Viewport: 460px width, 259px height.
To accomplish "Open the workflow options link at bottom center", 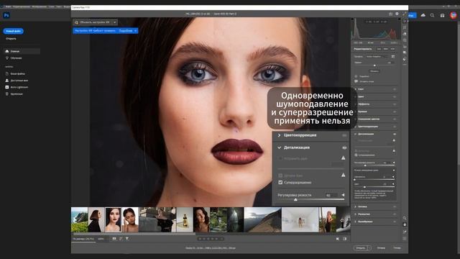I will coord(211,247).
